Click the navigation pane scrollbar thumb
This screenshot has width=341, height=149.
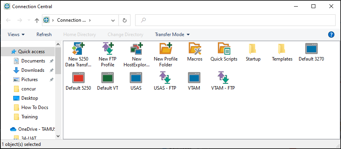58,61
